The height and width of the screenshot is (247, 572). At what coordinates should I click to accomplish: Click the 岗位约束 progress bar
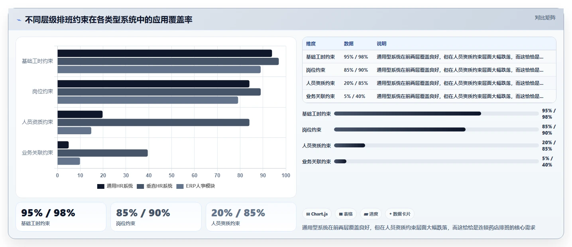(x=436, y=129)
